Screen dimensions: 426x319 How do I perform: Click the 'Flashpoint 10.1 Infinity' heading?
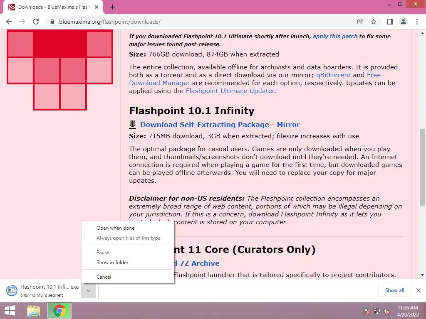(x=192, y=110)
